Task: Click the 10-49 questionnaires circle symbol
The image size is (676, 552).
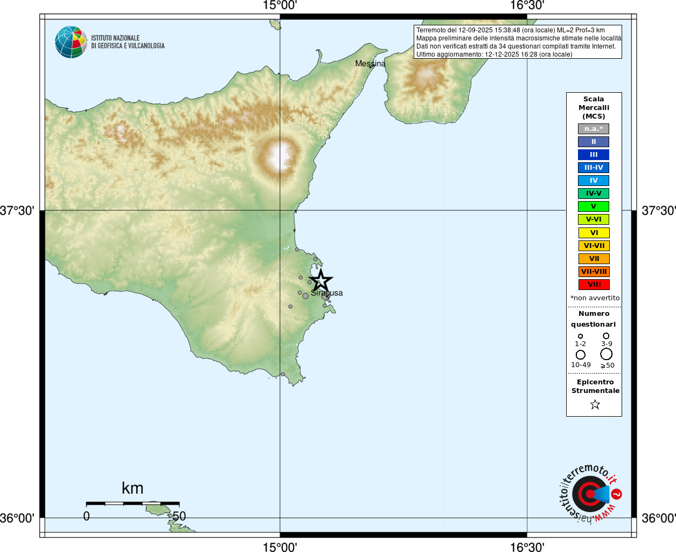Action: [x=580, y=355]
